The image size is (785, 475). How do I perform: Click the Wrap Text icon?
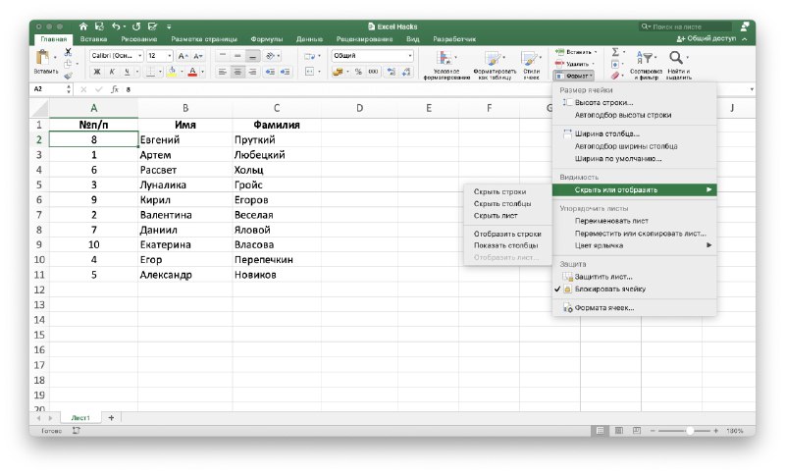click(x=310, y=56)
